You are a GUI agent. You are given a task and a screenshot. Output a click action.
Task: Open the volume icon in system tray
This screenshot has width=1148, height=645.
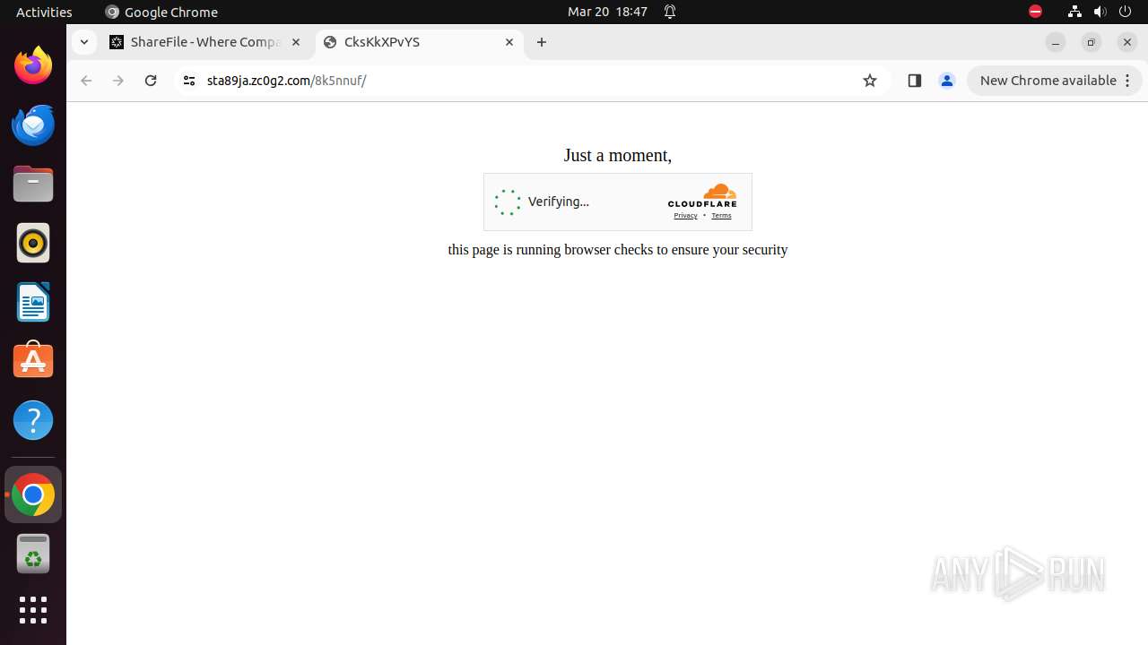coord(1100,12)
